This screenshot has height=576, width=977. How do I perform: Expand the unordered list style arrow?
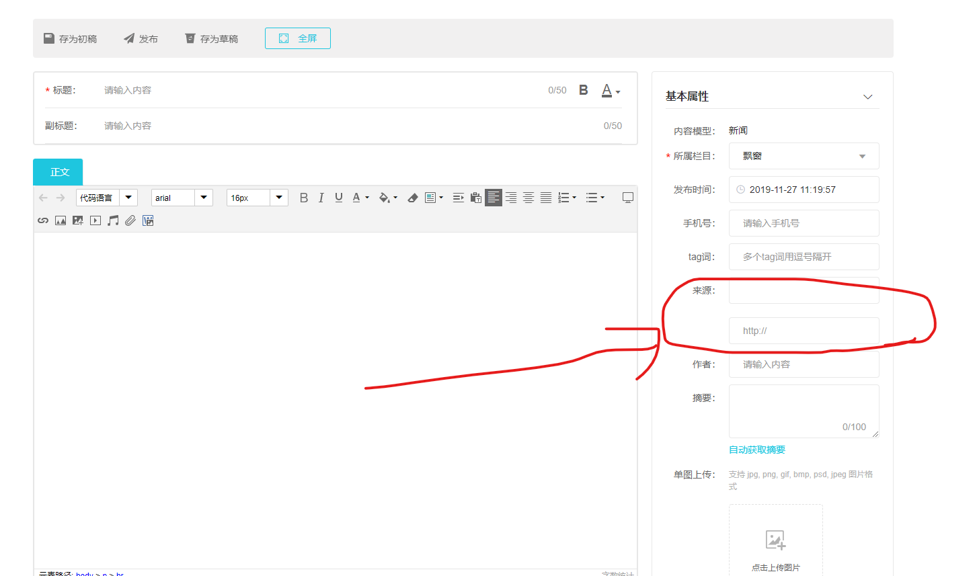[x=602, y=198]
